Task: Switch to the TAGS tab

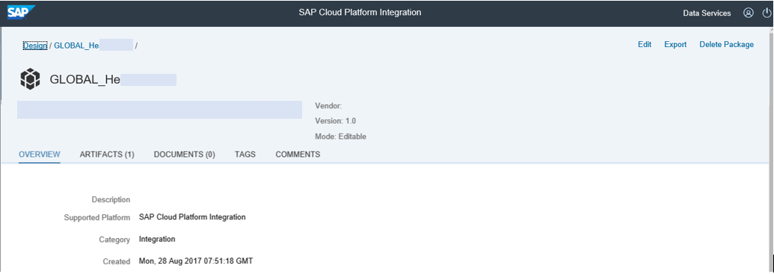Action: (245, 155)
